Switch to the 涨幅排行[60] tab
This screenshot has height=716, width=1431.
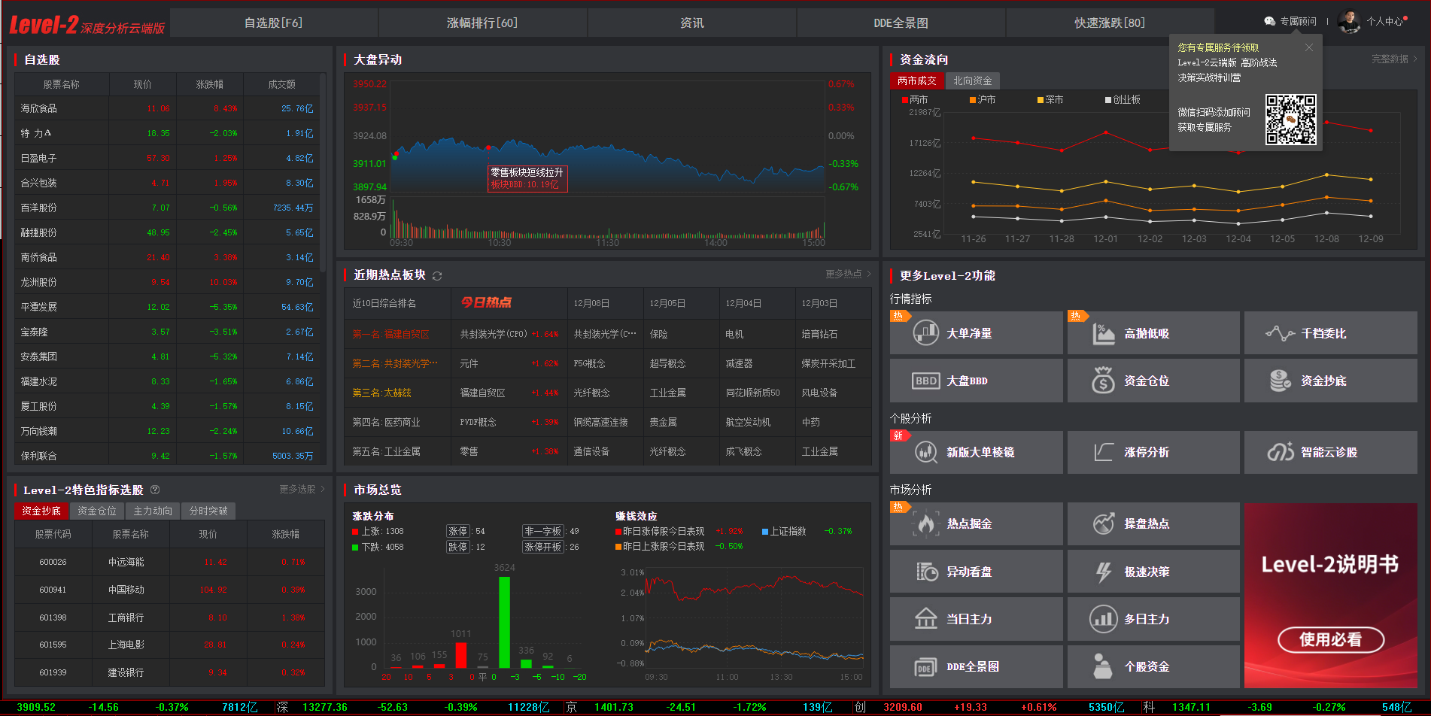pyautogui.click(x=482, y=23)
